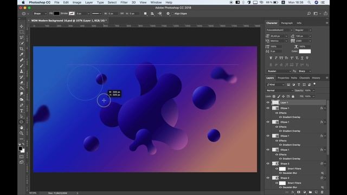Filter layers for type layers
Image resolution: width=347 pixels, height=195 pixels.
pos(299,84)
